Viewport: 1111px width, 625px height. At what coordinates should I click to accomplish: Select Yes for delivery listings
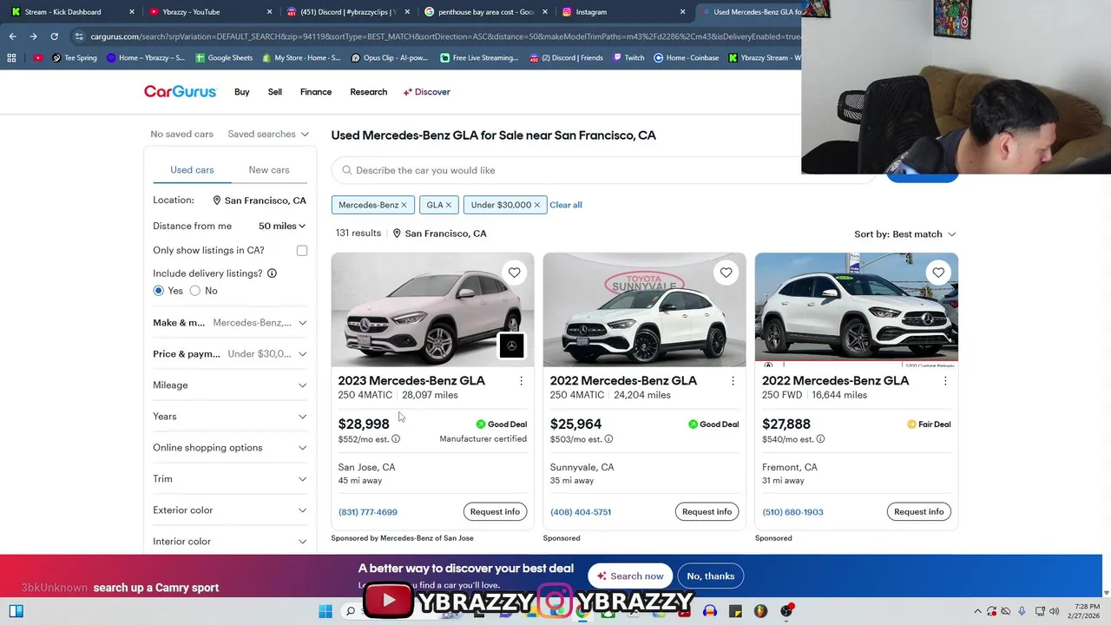(158, 291)
